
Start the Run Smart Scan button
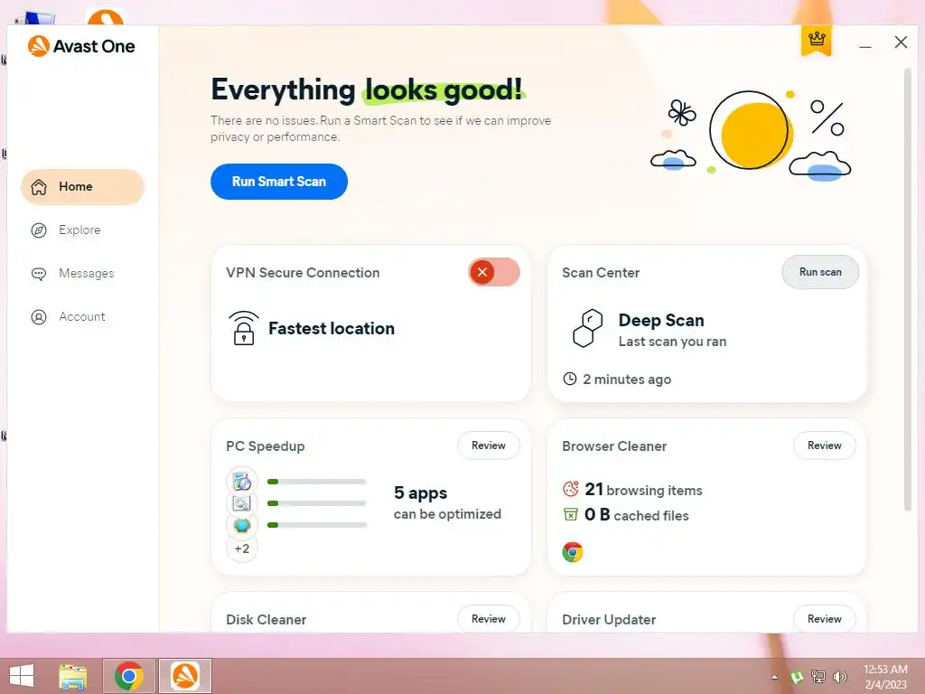[x=279, y=182]
